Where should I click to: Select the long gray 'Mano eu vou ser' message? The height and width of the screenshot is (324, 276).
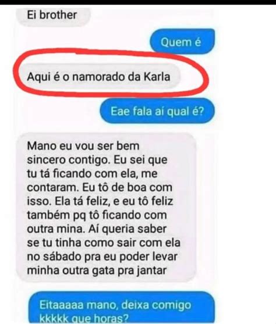point(106,208)
